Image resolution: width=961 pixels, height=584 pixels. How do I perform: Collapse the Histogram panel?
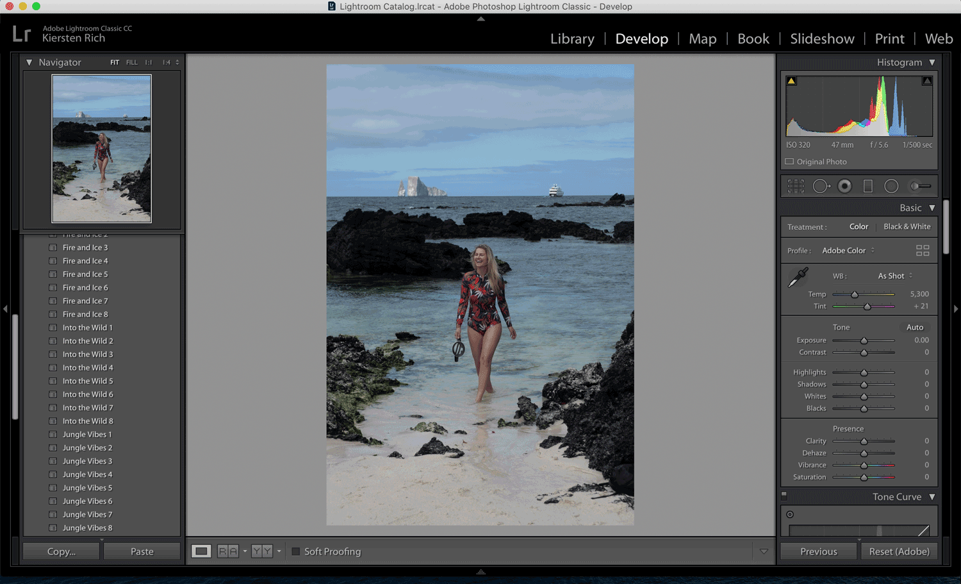pyautogui.click(x=932, y=62)
